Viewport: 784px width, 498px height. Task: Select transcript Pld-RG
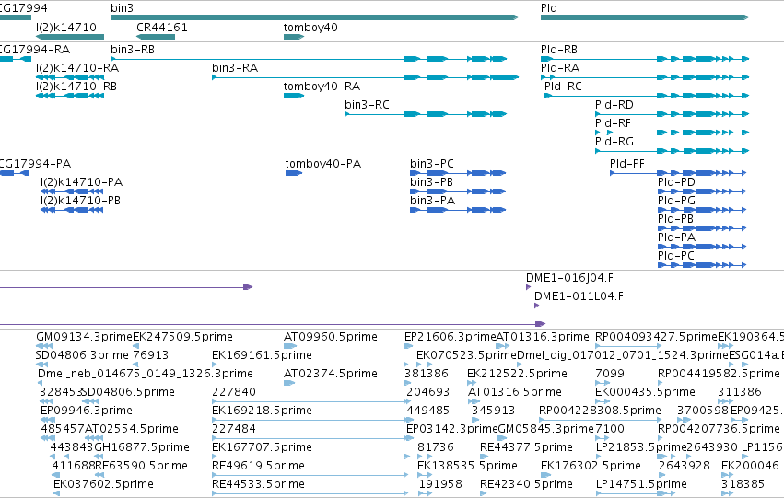tap(672, 151)
